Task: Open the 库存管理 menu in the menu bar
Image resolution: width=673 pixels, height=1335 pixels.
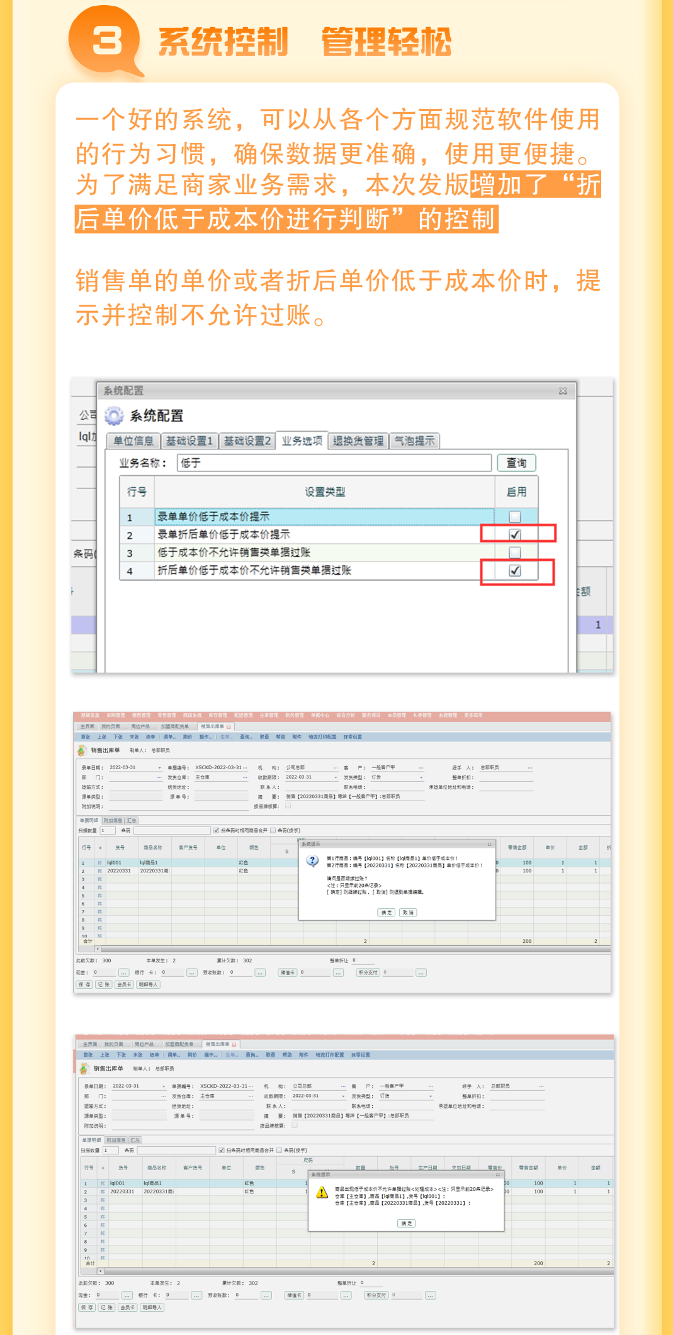Action: point(218,715)
